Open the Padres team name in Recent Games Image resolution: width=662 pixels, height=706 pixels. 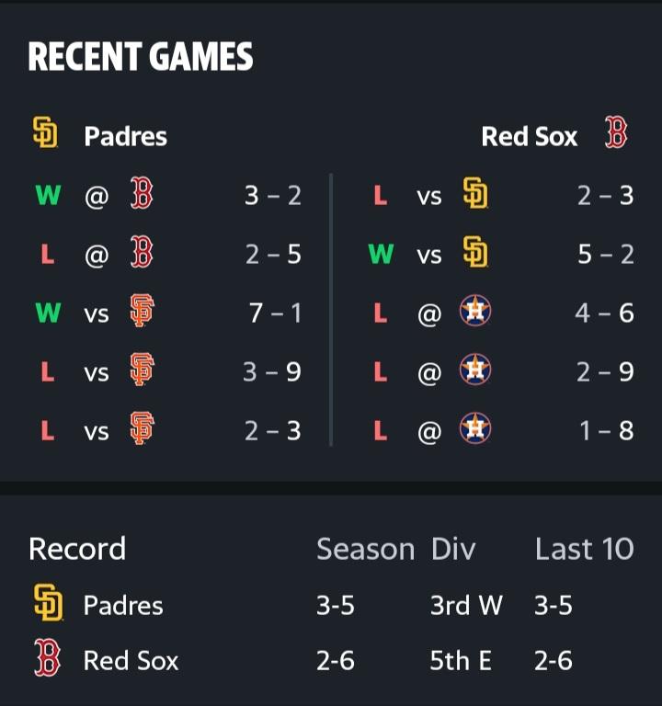126,137
